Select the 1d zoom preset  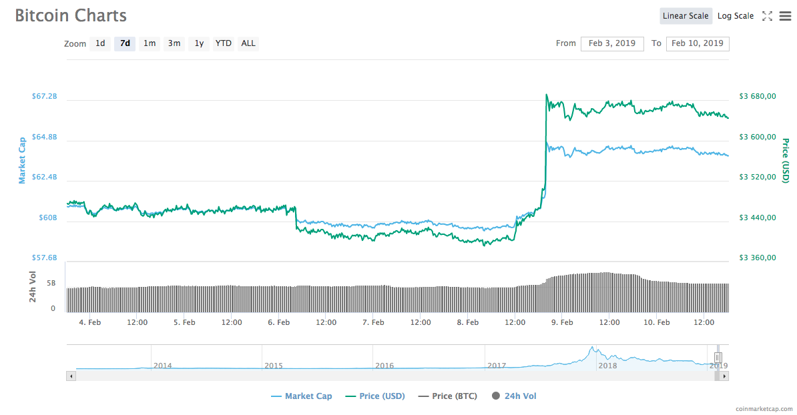tap(100, 43)
